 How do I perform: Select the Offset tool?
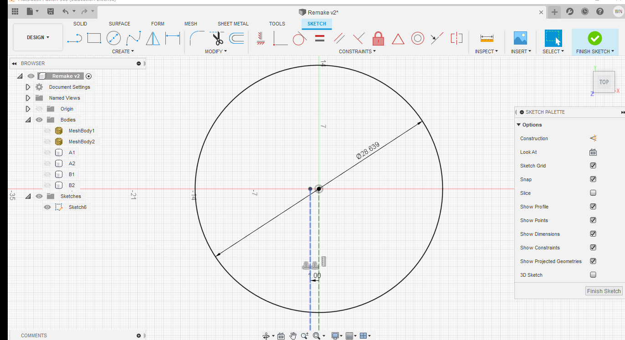click(x=236, y=38)
